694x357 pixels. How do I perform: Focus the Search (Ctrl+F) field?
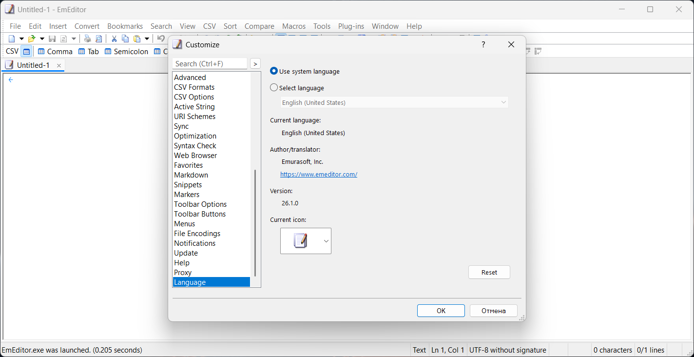pyautogui.click(x=210, y=64)
